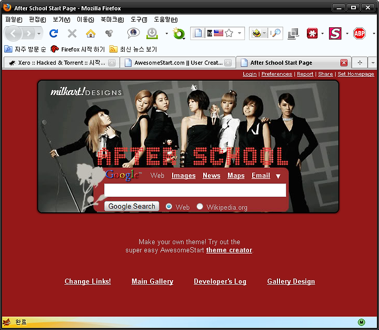Image resolution: width=379 pixels, height=330 pixels.
Task: Click the stacked windows toolbar icon
Action: [x=293, y=34]
